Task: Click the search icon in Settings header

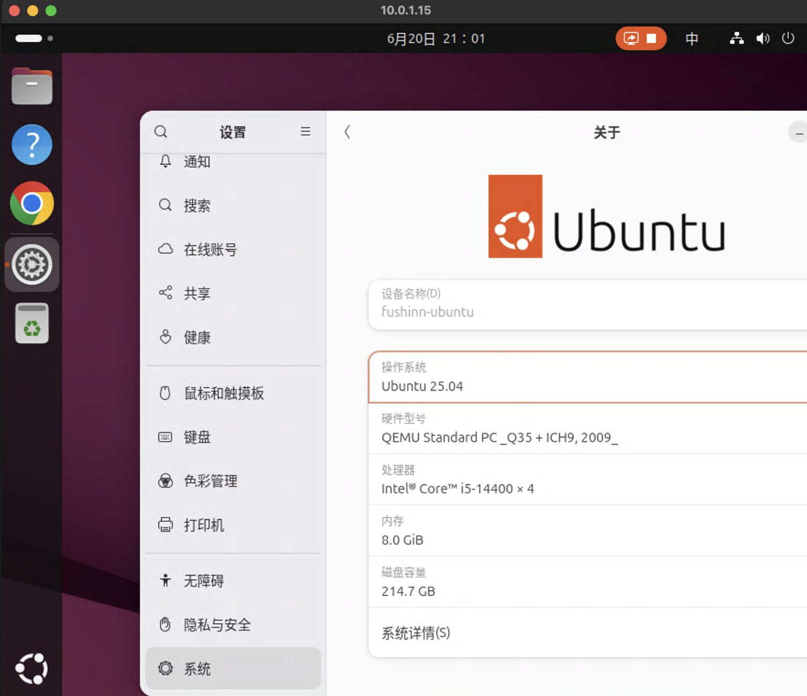Action: [161, 132]
